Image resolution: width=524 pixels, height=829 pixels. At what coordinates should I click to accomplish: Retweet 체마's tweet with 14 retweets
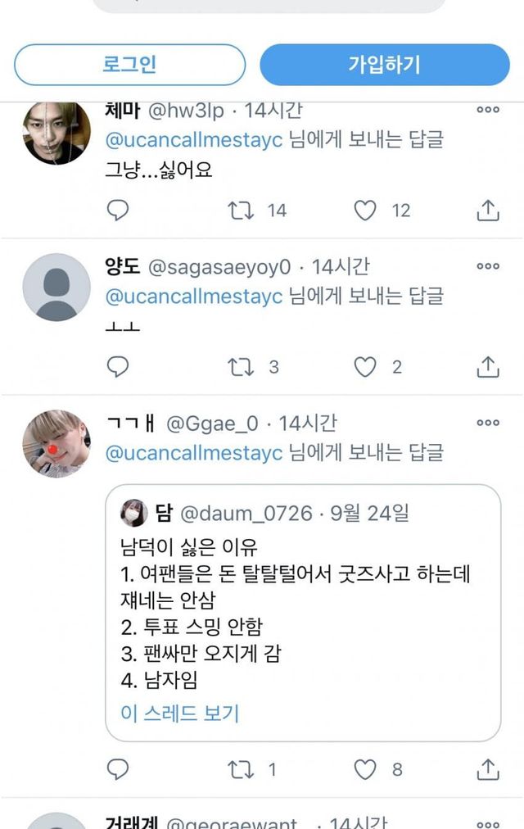241,211
